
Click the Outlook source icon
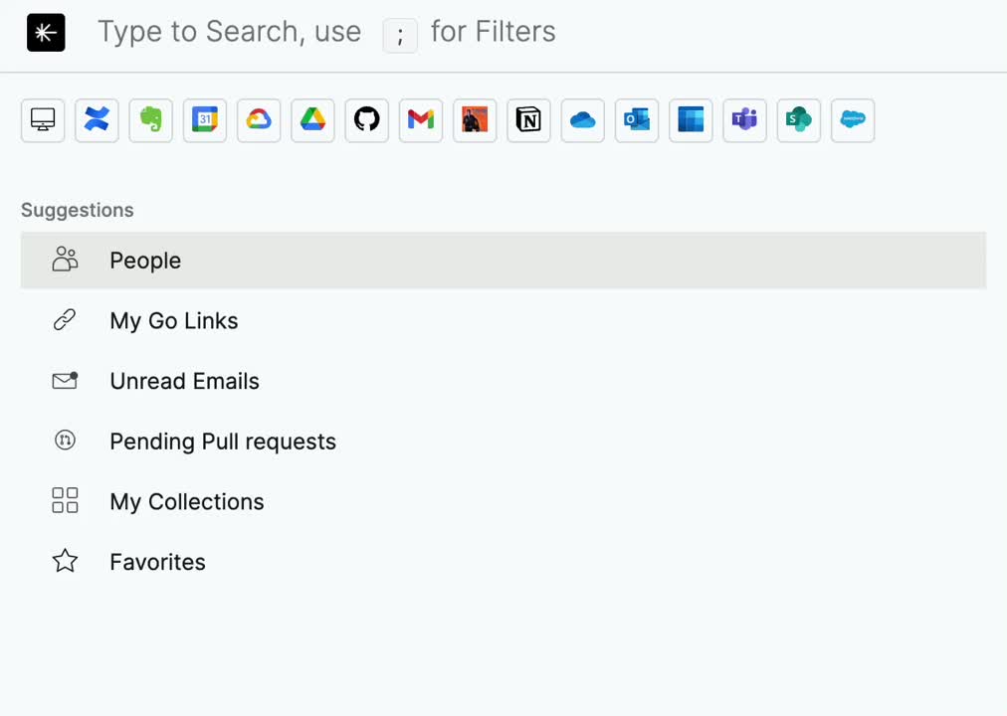click(636, 120)
